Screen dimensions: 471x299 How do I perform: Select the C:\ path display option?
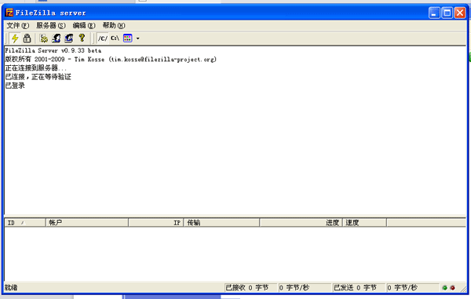(115, 38)
